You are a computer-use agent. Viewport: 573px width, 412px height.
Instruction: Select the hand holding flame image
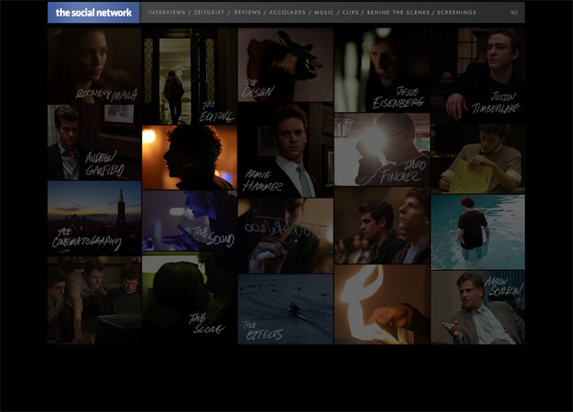pyautogui.click(x=382, y=304)
